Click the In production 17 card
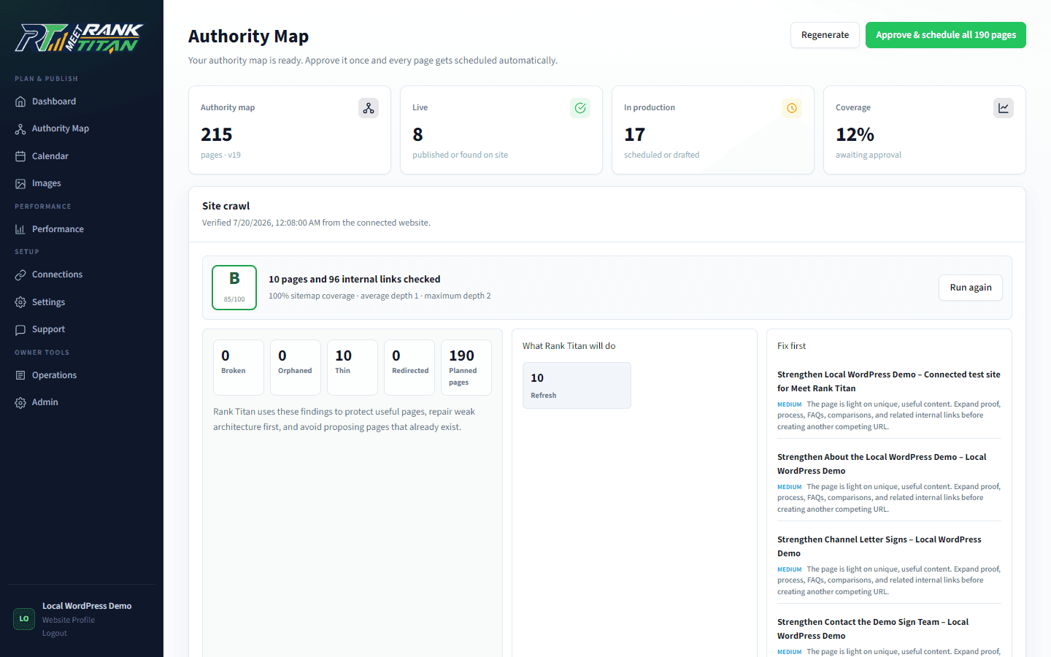 [713, 130]
